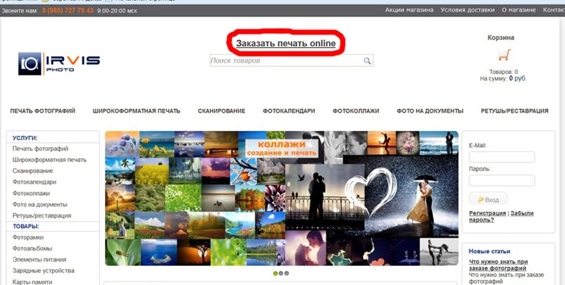Open Условия доставки in top bar
565x285 pixels.
tap(467, 10)
